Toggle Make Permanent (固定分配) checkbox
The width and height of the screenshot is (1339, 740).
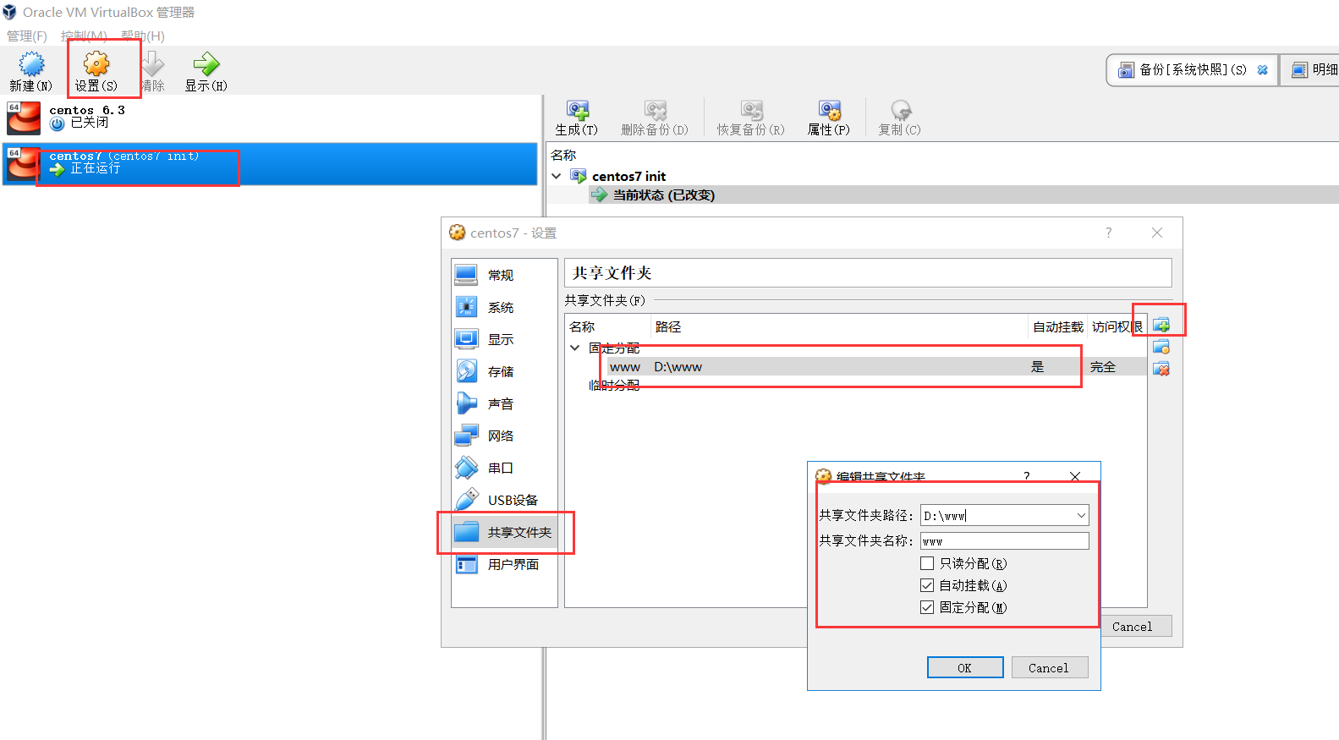coord(927,607)
